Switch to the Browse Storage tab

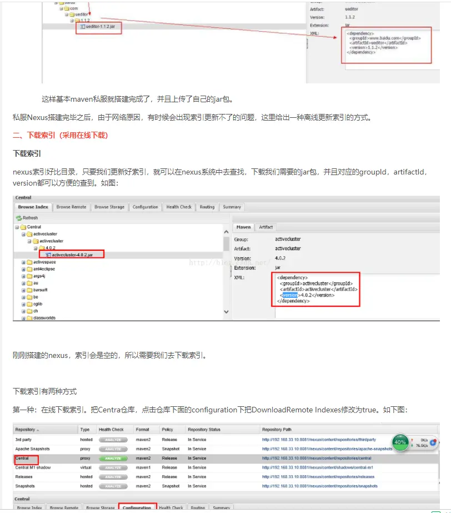[109, 207]
